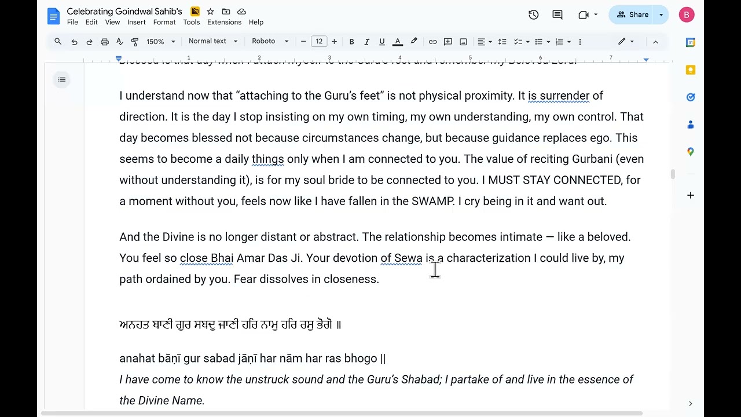
Task: Open Contacts in the side panel
Action: tap(691, 125)
